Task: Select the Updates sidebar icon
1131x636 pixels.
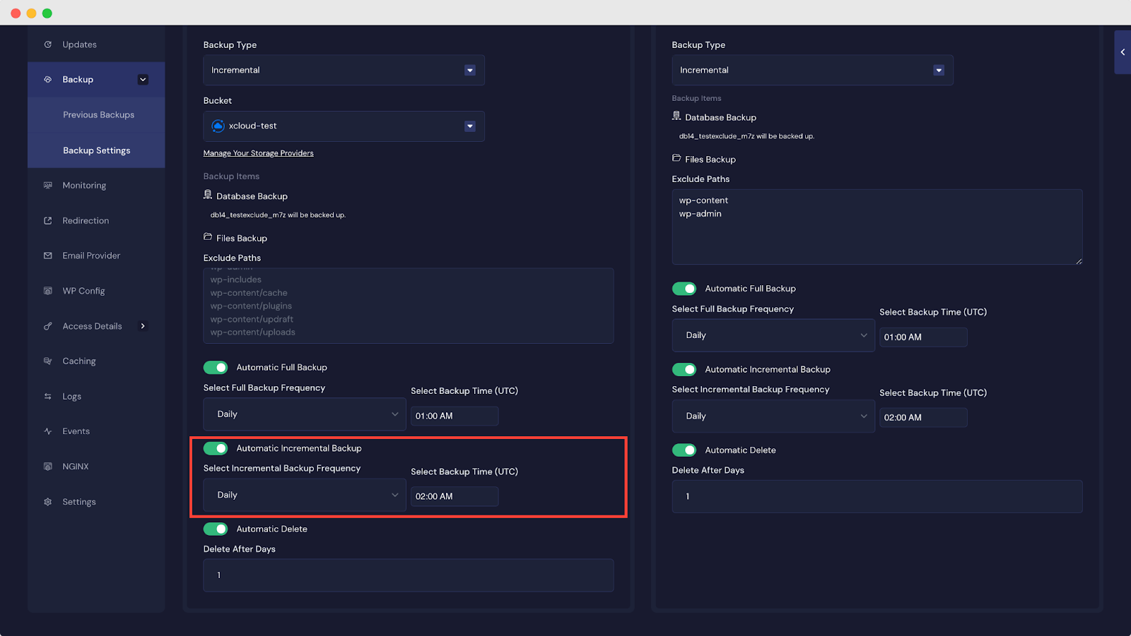Action: tap(48, 44)
